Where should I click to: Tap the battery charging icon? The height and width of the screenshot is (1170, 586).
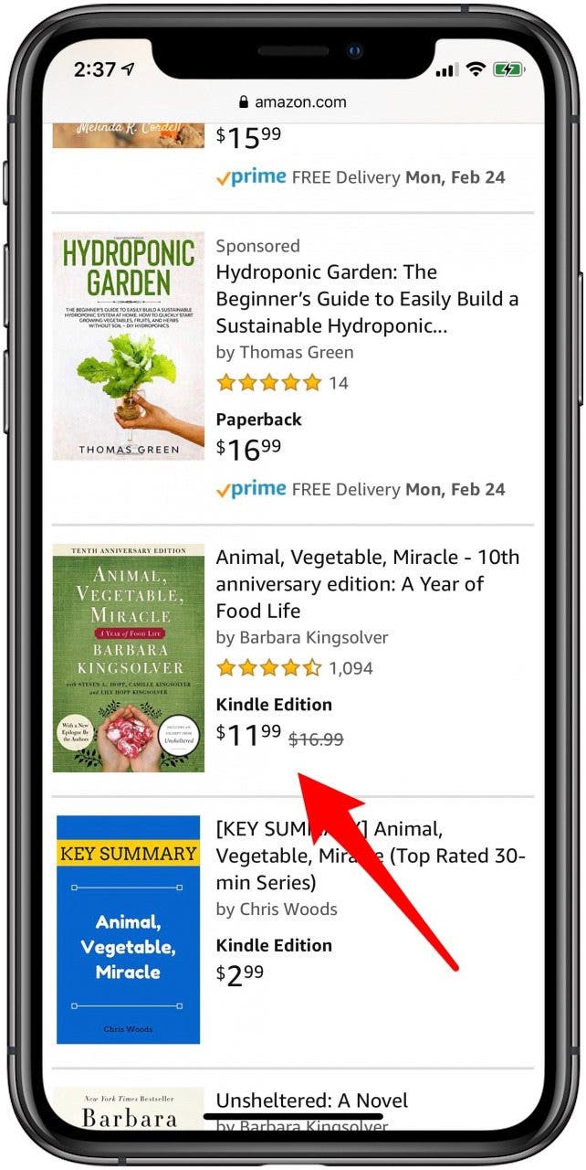click(x=508, y=69)
